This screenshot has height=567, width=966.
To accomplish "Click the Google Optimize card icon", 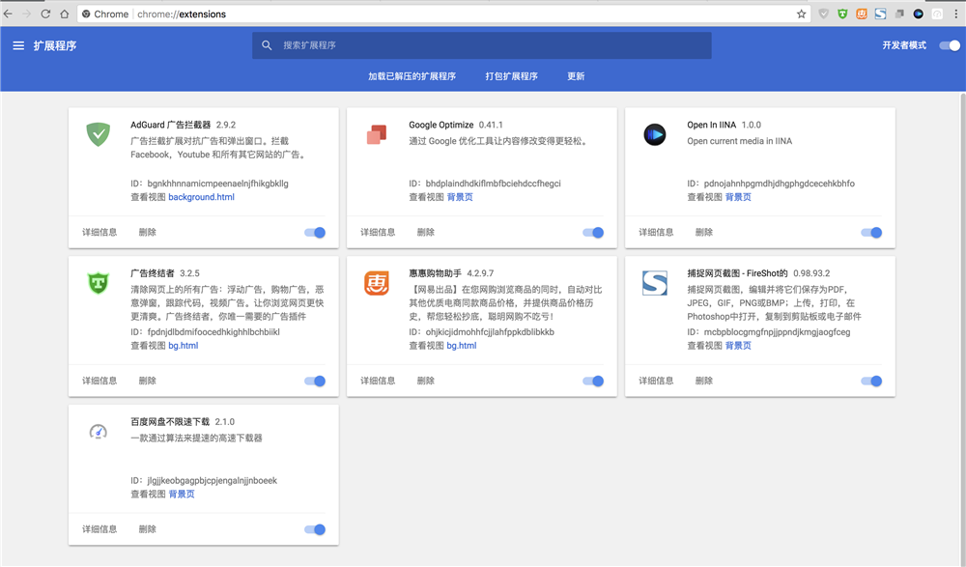I will click(x=377, y=133).
